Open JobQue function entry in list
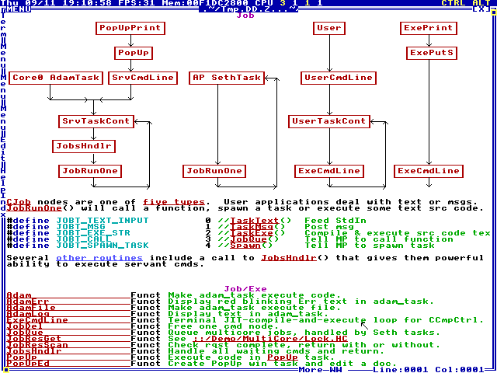 click(x=68, y=333)
